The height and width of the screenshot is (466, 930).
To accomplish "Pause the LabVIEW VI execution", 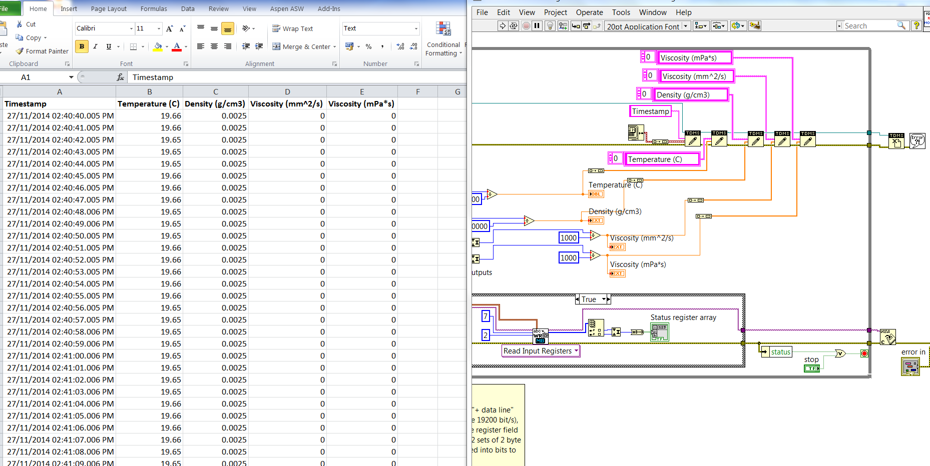I will point(537,26).
